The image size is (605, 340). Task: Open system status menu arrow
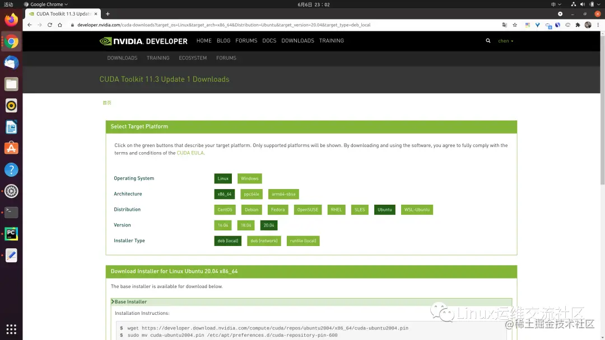(x=598, y=4)
